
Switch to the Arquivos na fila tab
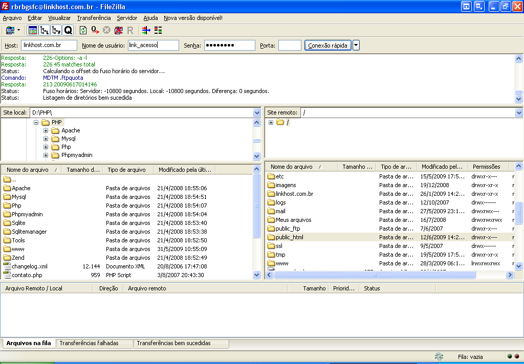tap(29, 343)
